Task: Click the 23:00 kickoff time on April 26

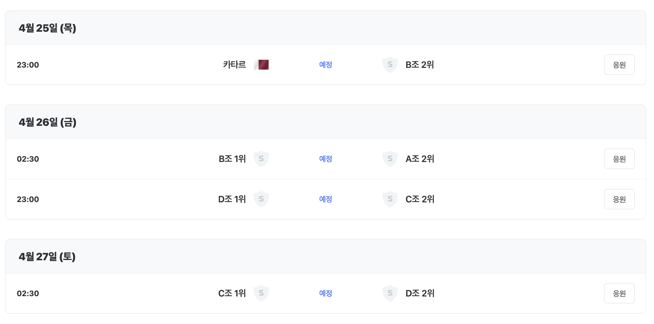Action: (28, 199)
